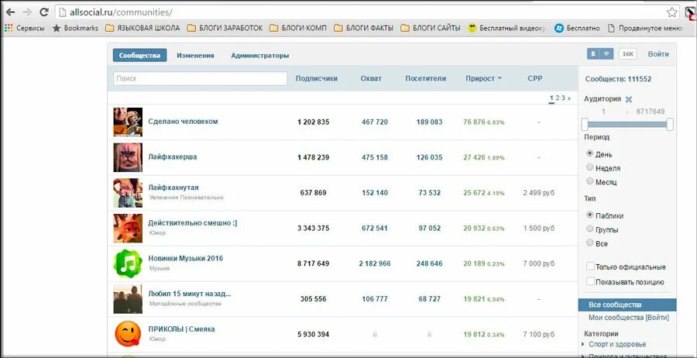This screenshot has width=697, height=358.
Task: Select the Все type radio
Action: pos(590,243)
